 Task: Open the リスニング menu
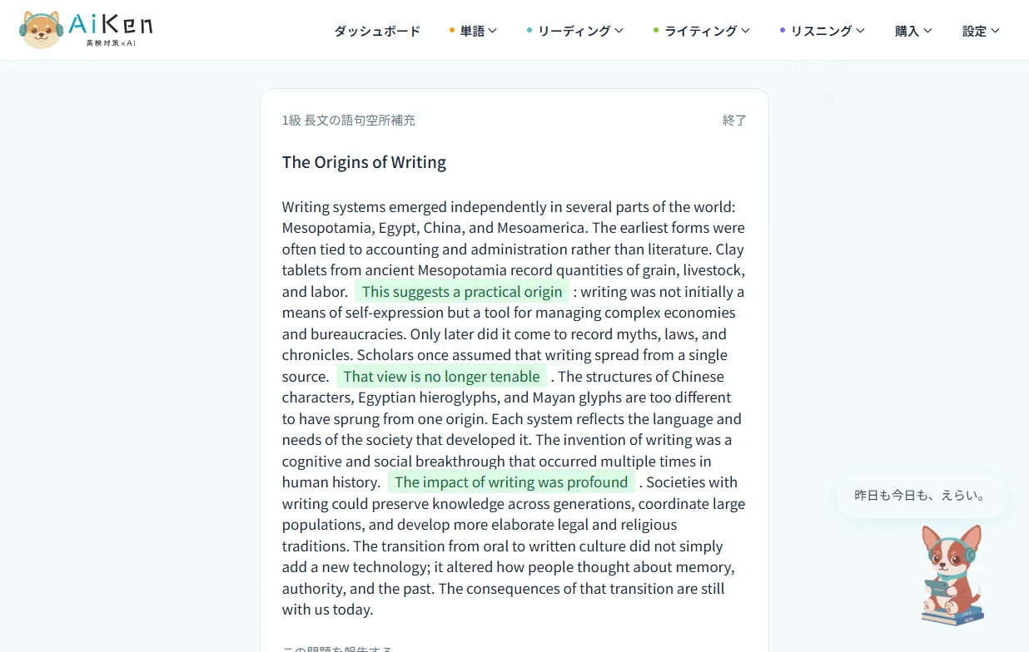click(823, 31)
